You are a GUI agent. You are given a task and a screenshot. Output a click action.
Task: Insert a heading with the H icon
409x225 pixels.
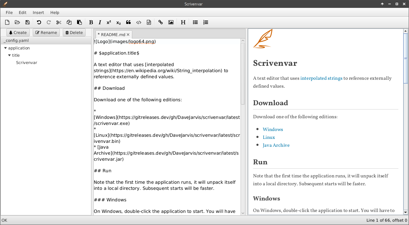coord(183,22)
